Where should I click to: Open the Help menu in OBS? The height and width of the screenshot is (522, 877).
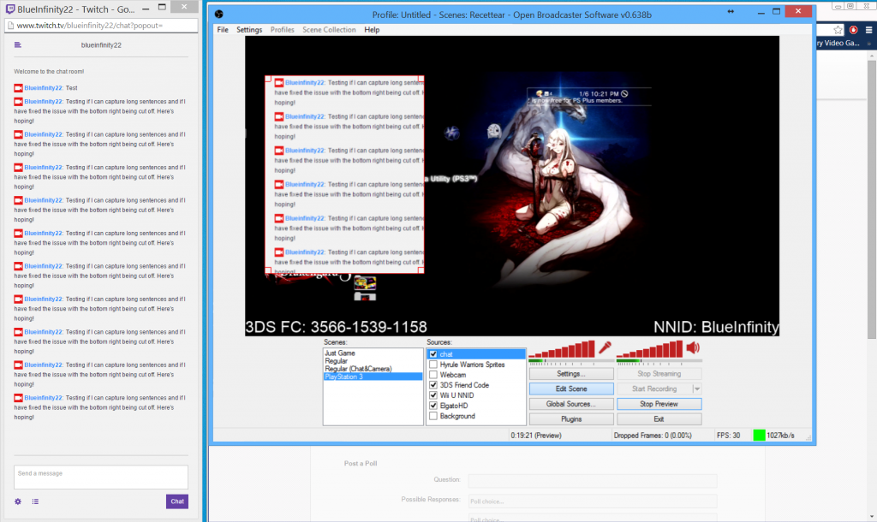point(372,30)
